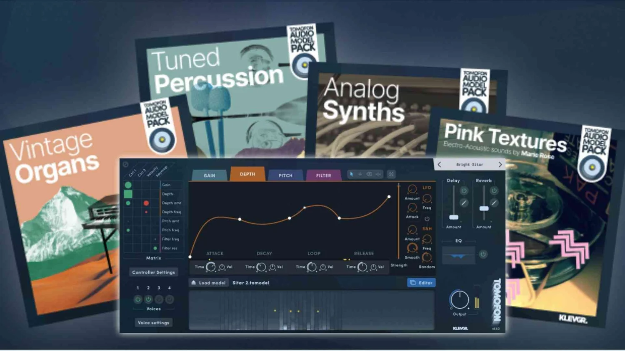The image size is (625, 351).
Task: Switch to the PITCH tab
Action: pos(285,175)
